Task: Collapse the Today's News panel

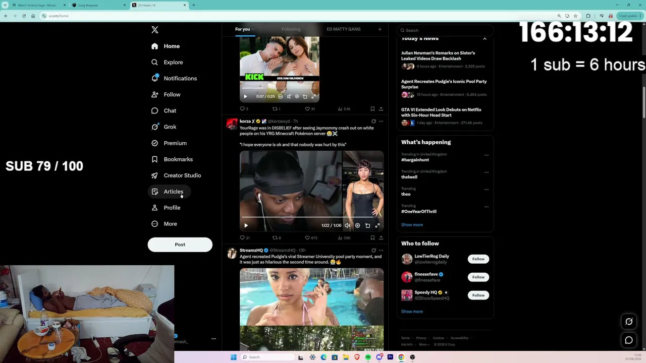Action: (x=484, y=38)
